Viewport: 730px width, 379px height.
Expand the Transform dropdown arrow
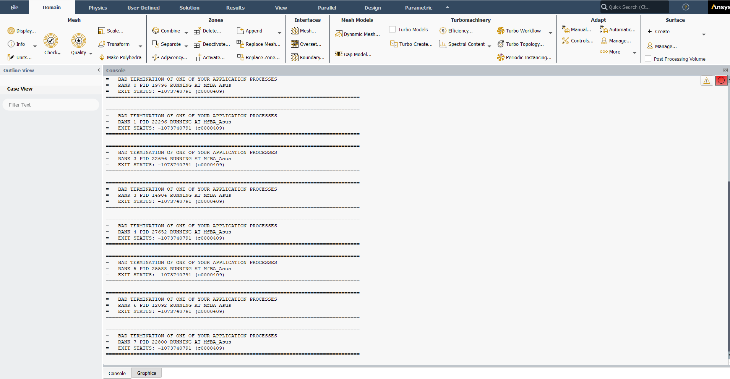point(140,46)
